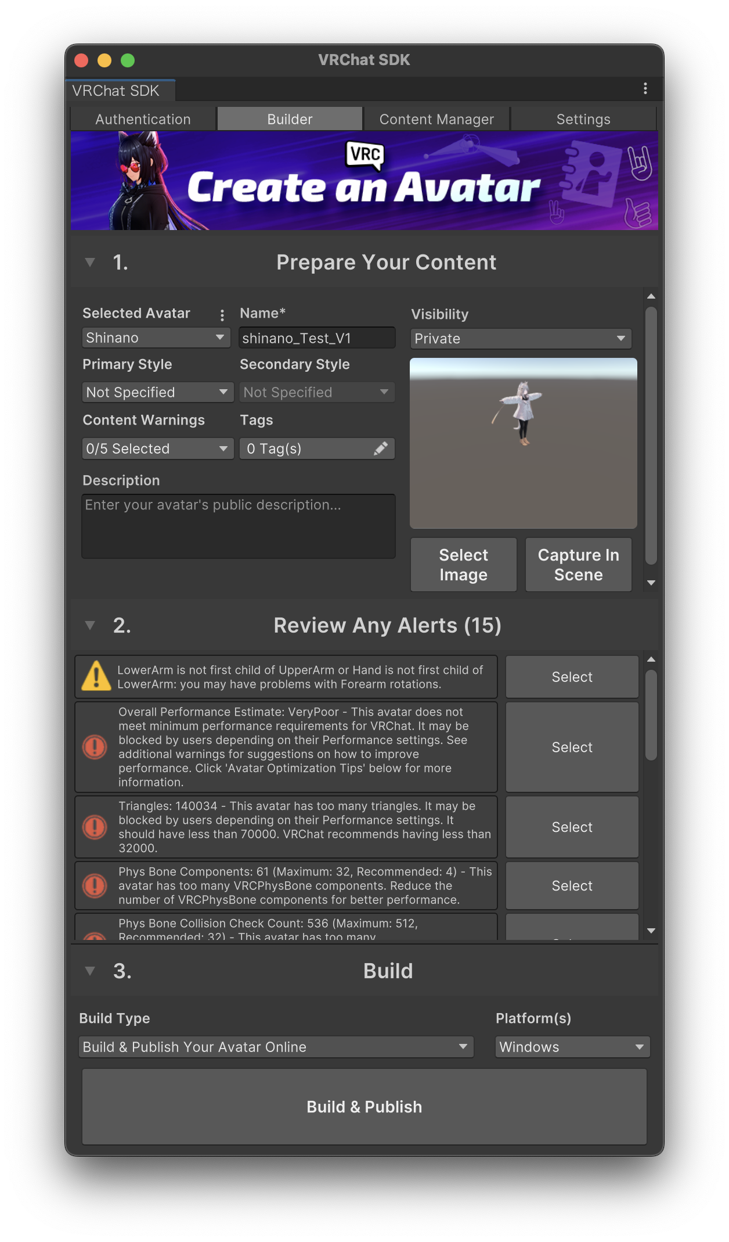Click the Capture In Scene button

578,565
